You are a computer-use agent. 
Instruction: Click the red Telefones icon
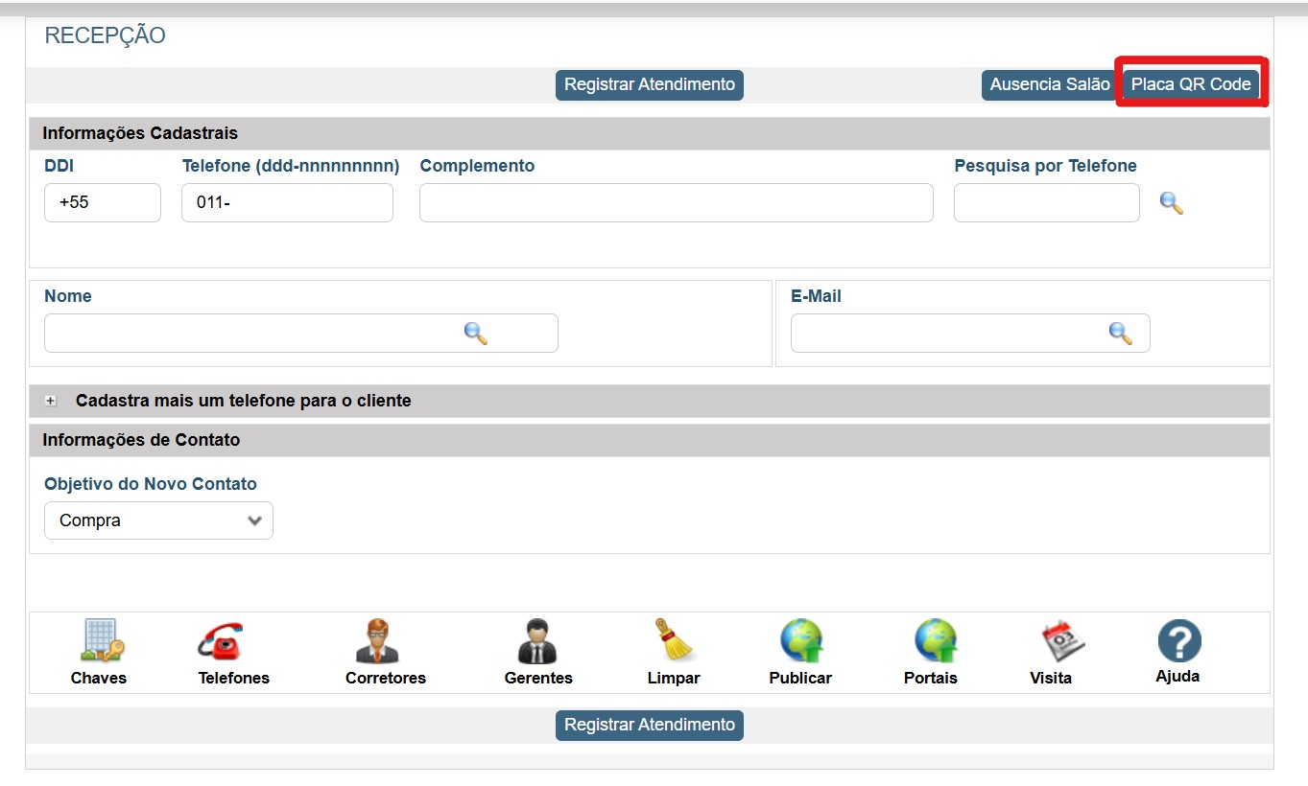click(221, 641)
